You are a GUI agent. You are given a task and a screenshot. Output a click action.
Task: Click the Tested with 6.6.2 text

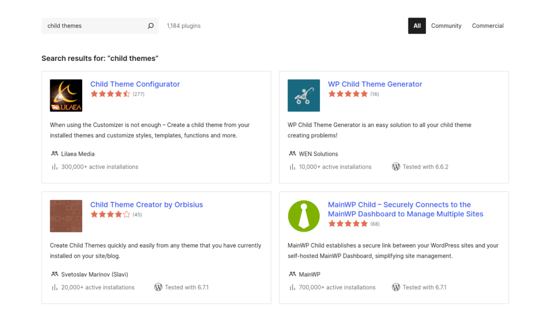(x=425, y=167)
